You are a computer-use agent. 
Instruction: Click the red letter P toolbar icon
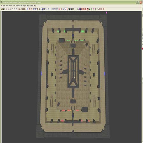[x=104, y=9]
